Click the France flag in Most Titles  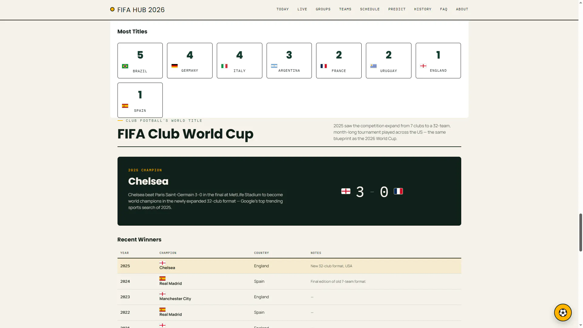tap(324, 66)
